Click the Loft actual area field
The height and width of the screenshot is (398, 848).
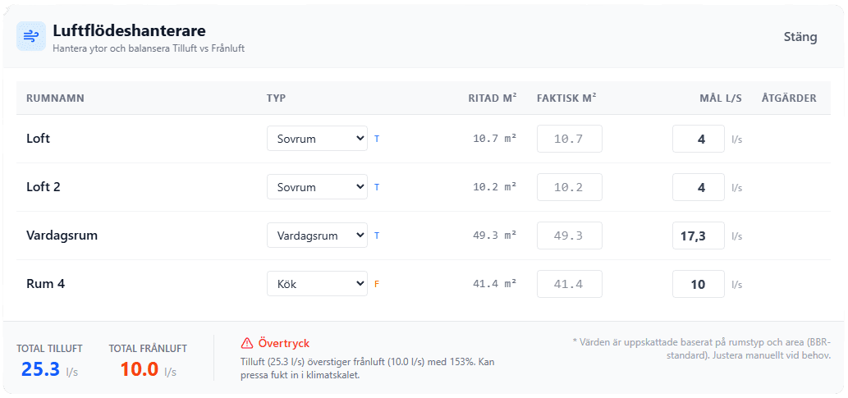tap(569, 139)
